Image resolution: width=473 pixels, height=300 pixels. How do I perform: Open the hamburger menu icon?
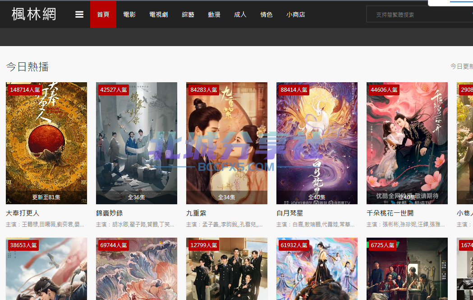pyautogui.click(x=79, y=14)
